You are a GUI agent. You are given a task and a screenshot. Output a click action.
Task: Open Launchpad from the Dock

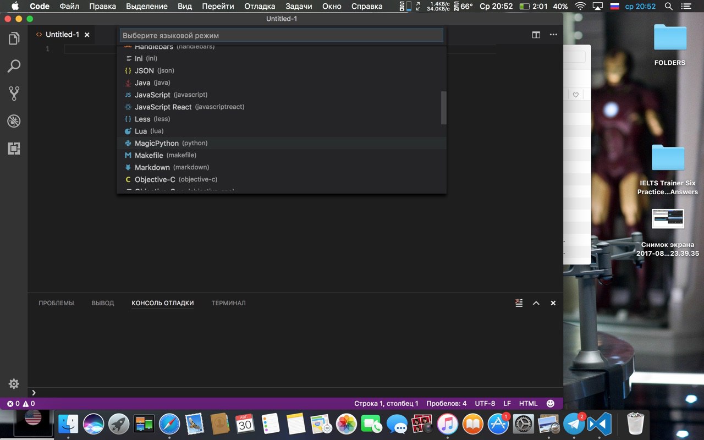pos(119,424)
